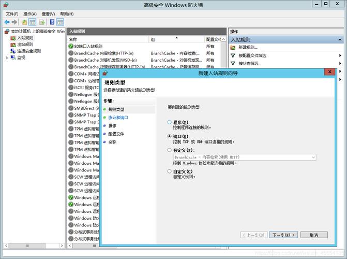This screenshot has height=259, width=347.
Task: Expand the 按配置文件筛选 submenu arrow
Action: pyautogui.click(x=340, y=55)
